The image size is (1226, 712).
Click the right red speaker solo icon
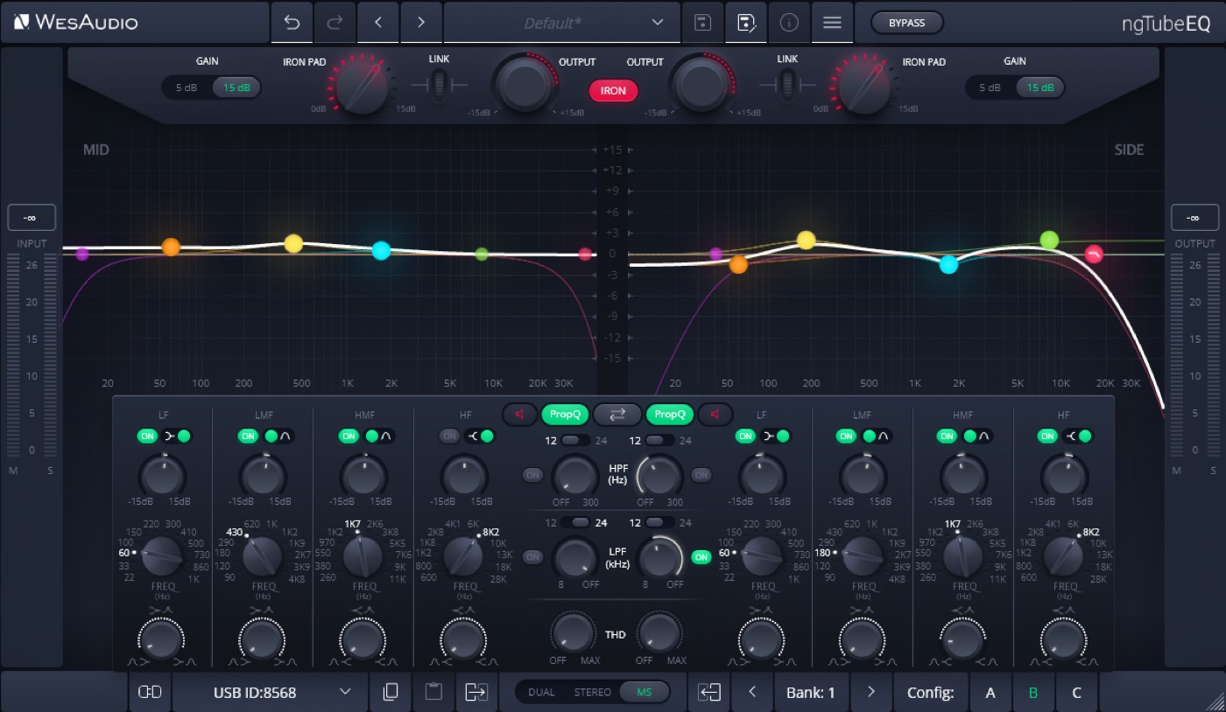coord(715,414)
